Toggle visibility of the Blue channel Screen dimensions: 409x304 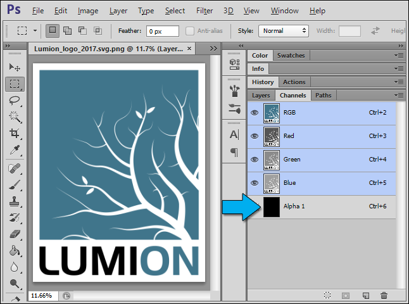(255, 182)
